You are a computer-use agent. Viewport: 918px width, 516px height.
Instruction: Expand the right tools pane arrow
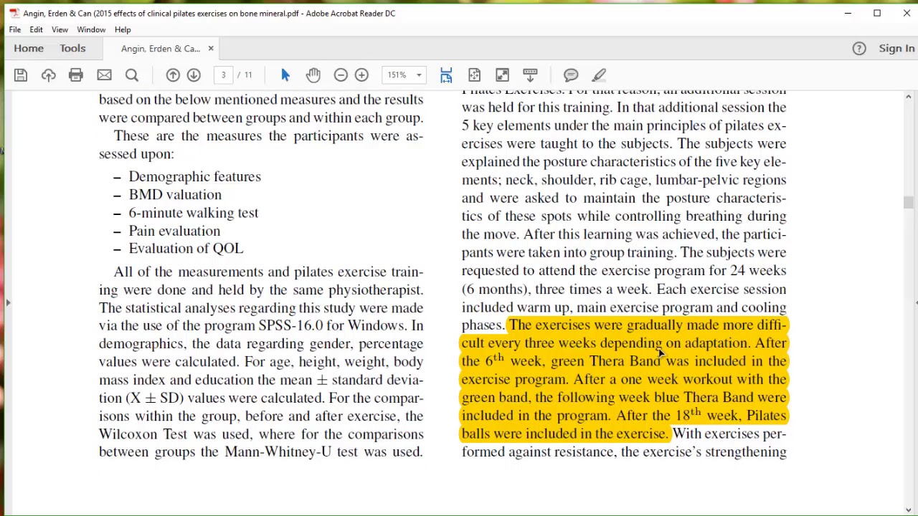tap(916, 303)
